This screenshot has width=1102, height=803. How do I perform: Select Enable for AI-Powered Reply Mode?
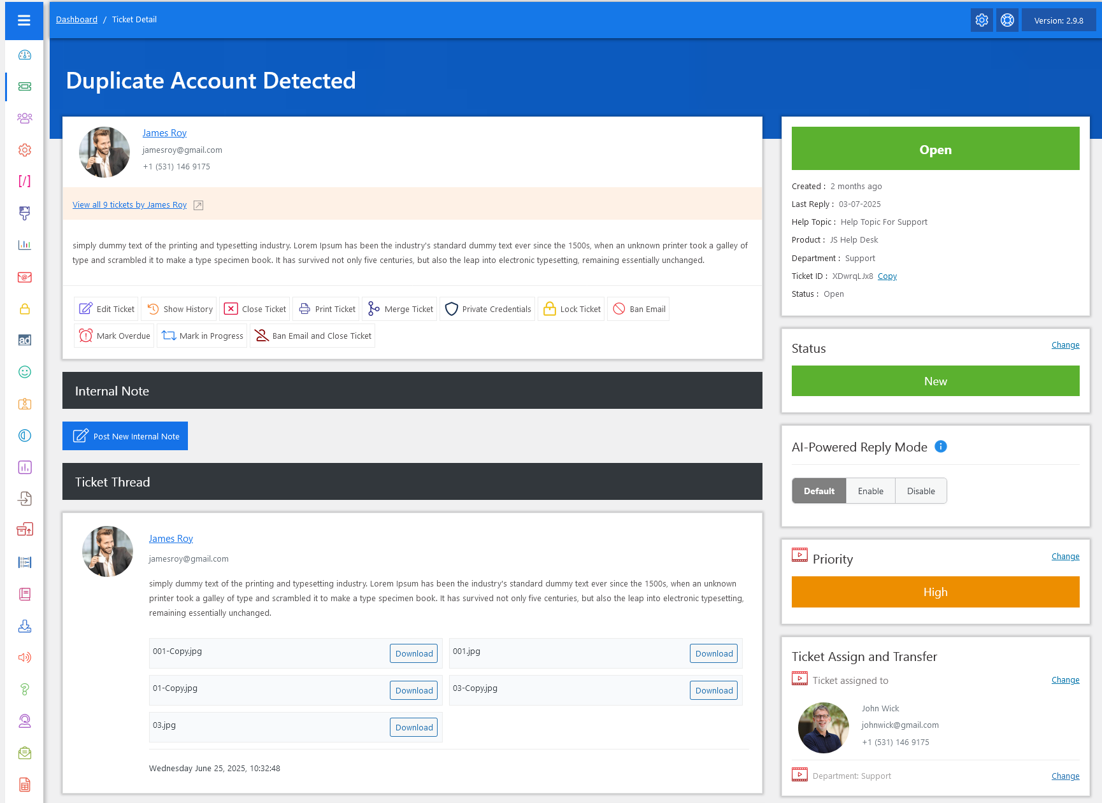pos(870,491)
